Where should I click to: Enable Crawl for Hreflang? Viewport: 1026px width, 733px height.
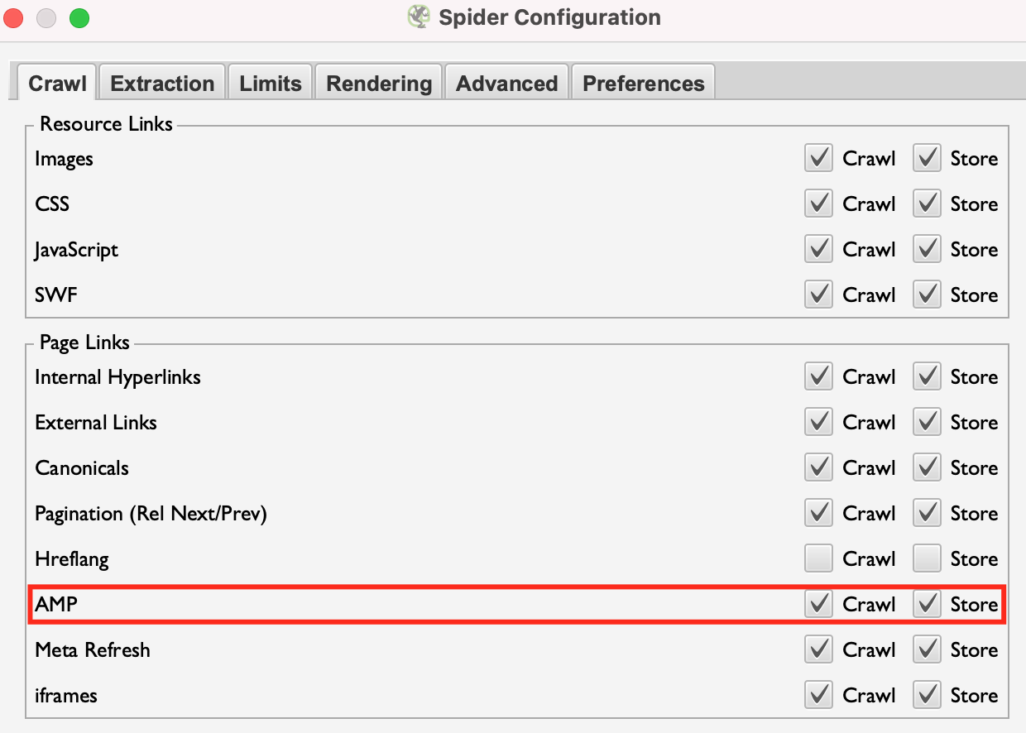pyautogui.click(x=818, y=558)
